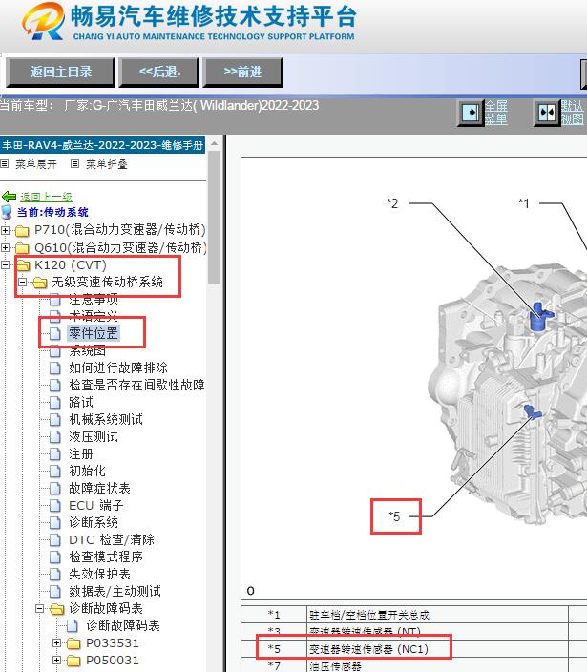The height and width of the screenshot is (672, 587).
Task: Open 检查是否存在间歇性故障 page
Action: (136, 385)
